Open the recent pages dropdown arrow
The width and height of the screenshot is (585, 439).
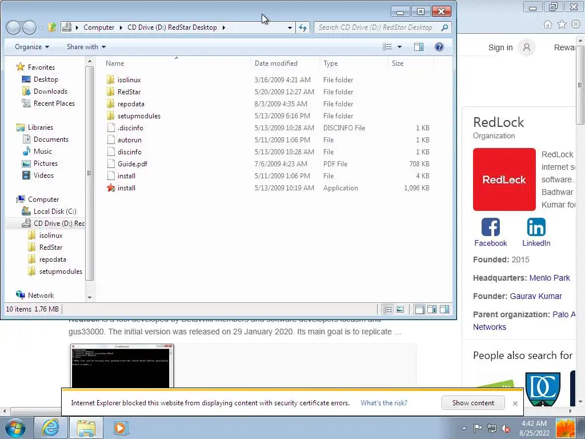coord(41,27)
